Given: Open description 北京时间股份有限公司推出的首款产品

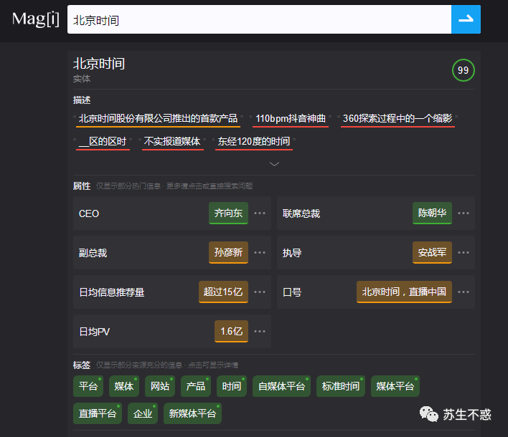Looking at the screenshot, I should tap(158, 119).
